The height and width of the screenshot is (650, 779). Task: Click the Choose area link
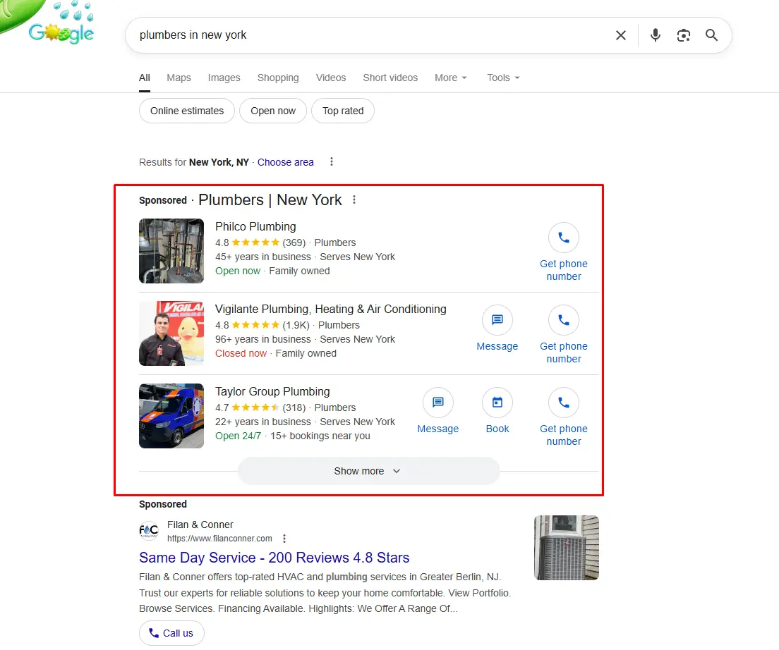(285, 162)
